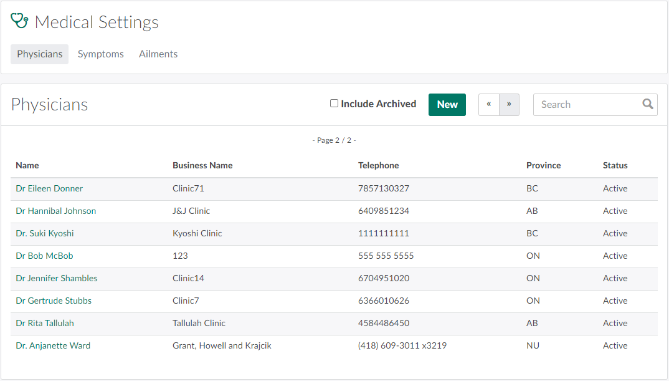Open Dr Eileen Donner's record
Image resolution: width=669 pixels, height=381 pixels.
point(49,188)
